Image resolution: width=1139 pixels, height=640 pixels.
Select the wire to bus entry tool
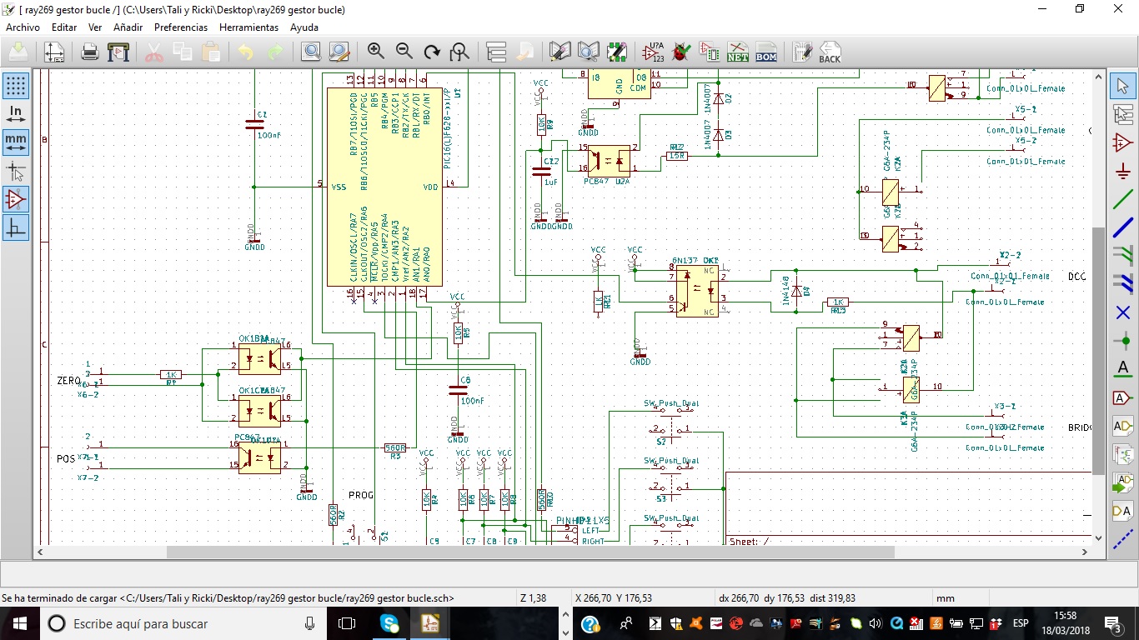(x=1122, y=256)
